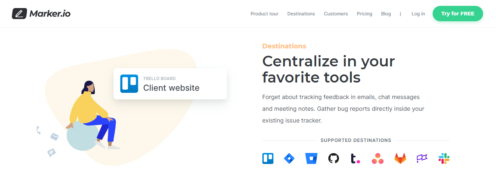The height and width of the screenshot is (179, 496).
Task: Click the large Trello logo in the board card
Action: [129, 84]
